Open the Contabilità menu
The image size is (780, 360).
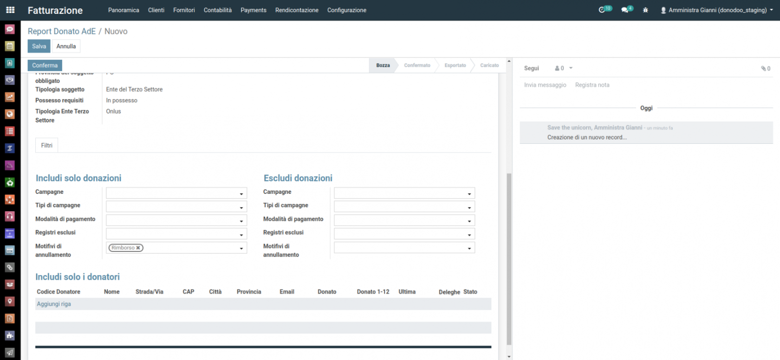[x=217, y=10]
